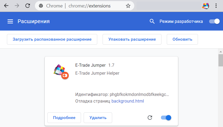Image resolution: width=223 pixels, height=127 pixels.
Task: Open E-Trade Jumper toolbar extension icon
Action: 205,6
